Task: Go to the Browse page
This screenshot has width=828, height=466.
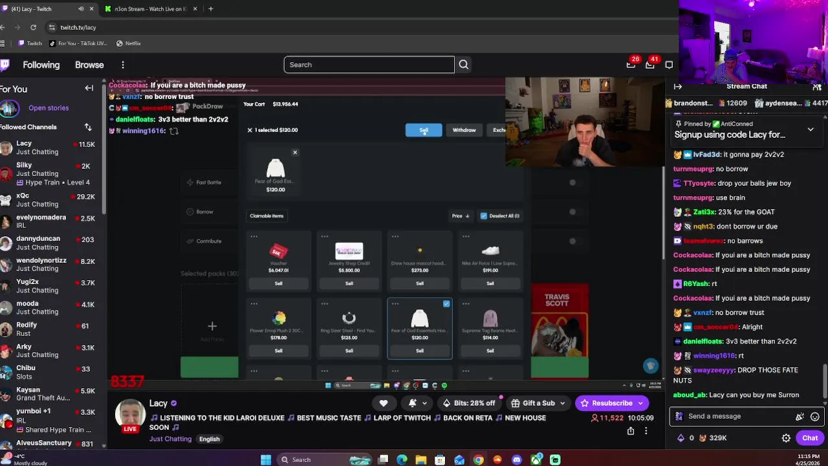Action: 89,65
